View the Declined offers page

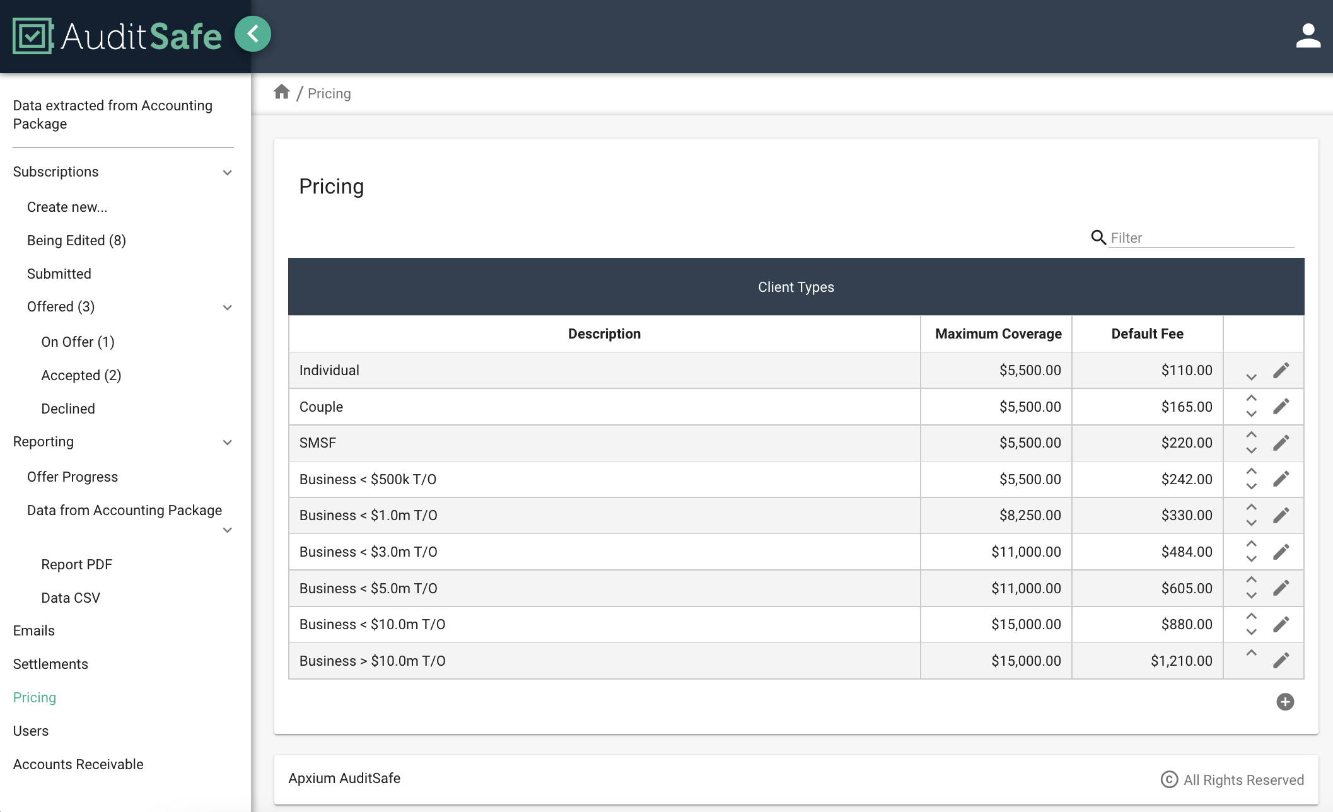point(67,409)
